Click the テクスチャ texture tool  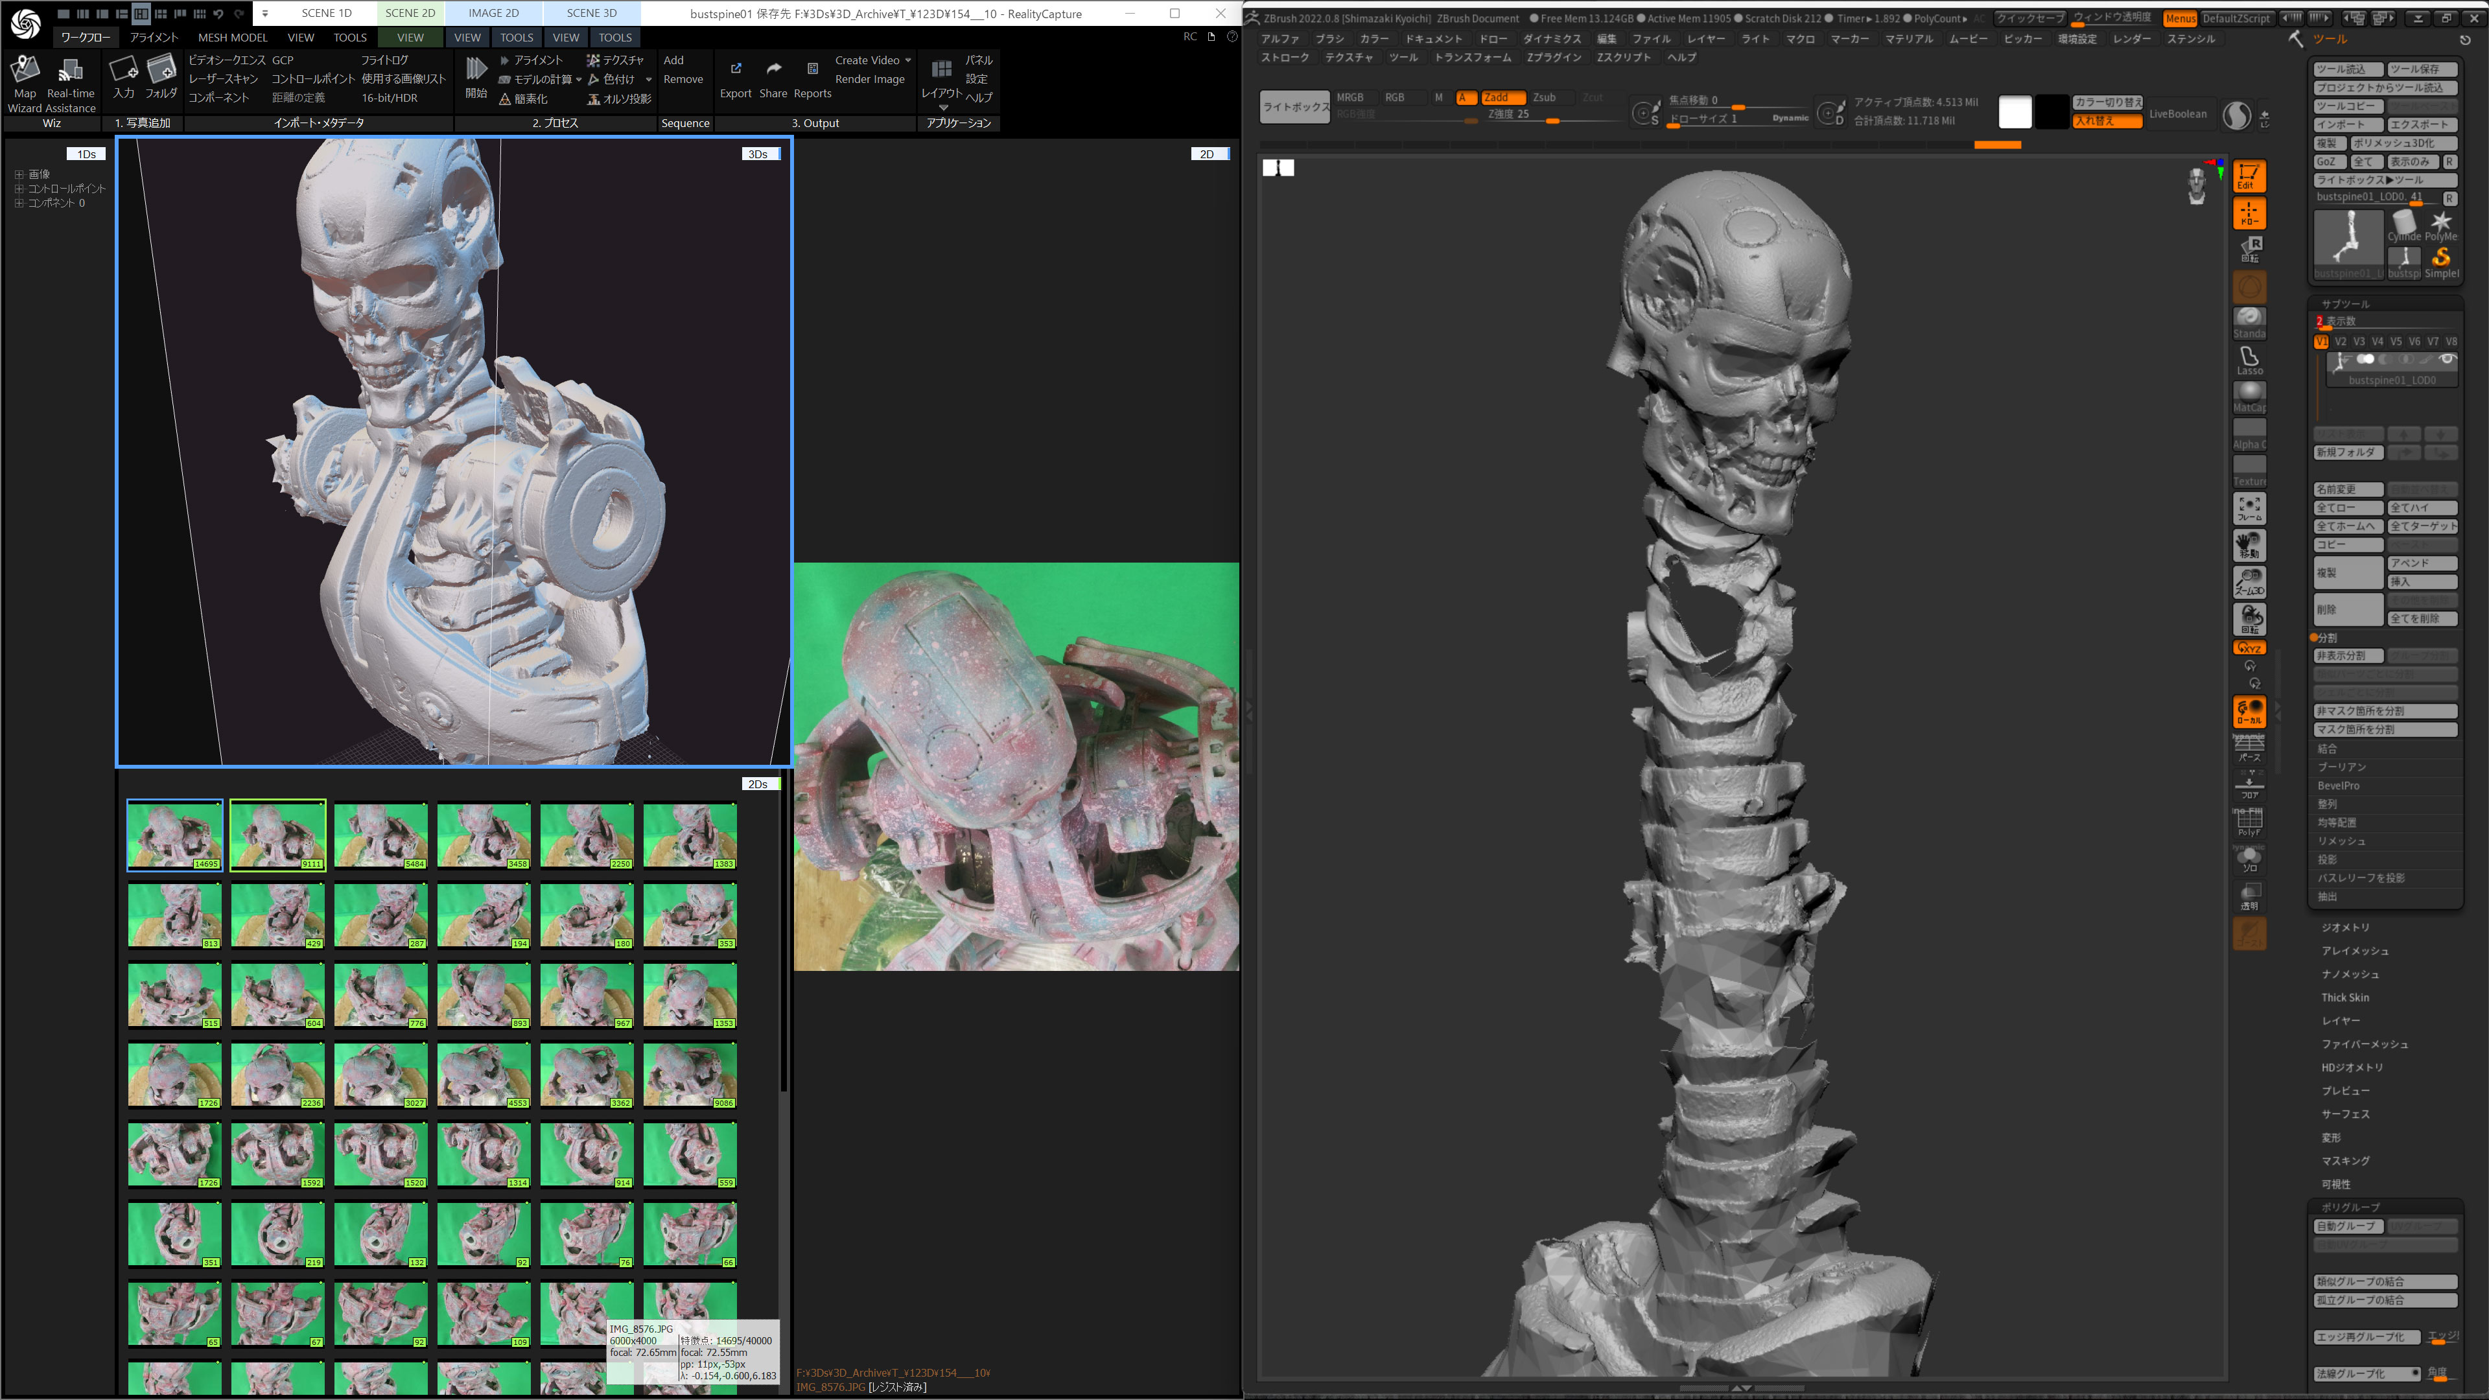pyautogui.click(x=616, y=60)
